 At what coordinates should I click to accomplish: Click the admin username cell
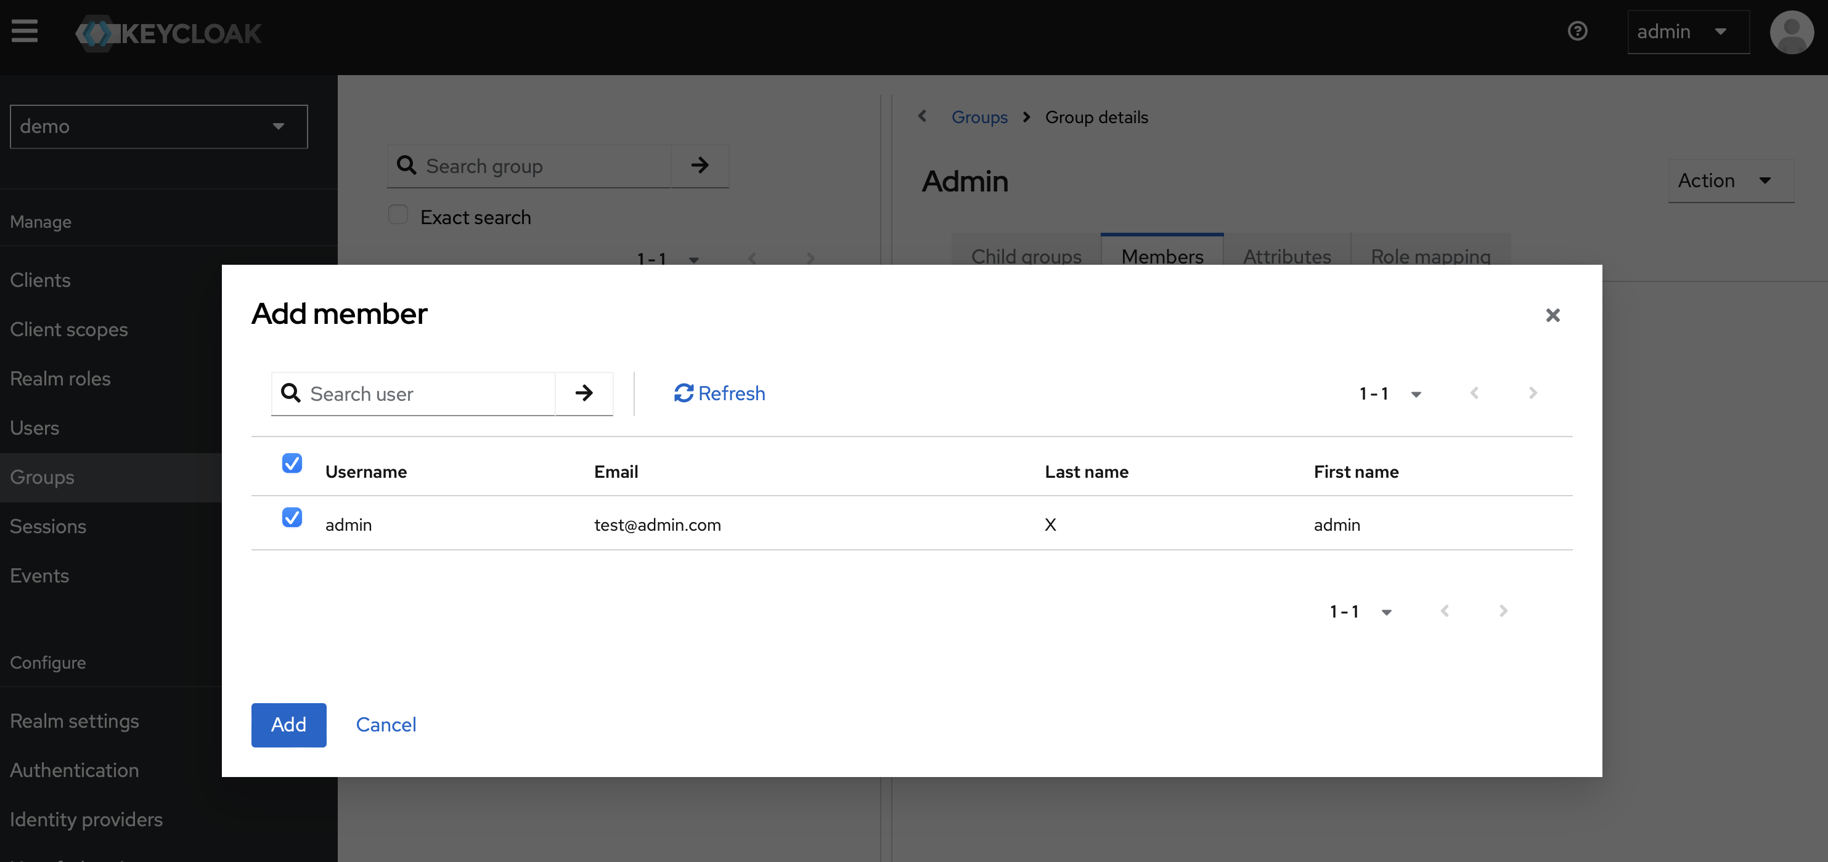(348, 525)
